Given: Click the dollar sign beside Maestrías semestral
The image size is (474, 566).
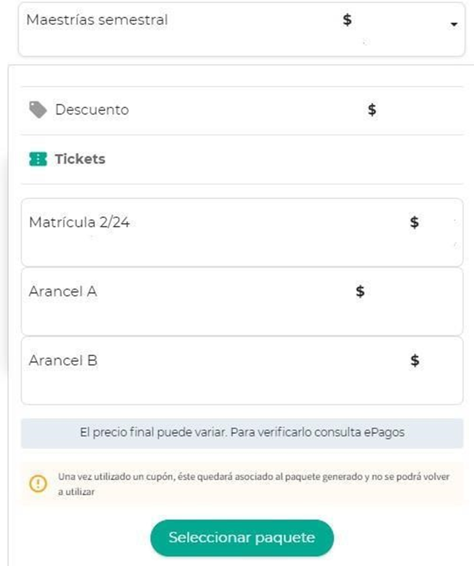Looking at the screenshot, I should pyautogui.click(x=347, y=19).
